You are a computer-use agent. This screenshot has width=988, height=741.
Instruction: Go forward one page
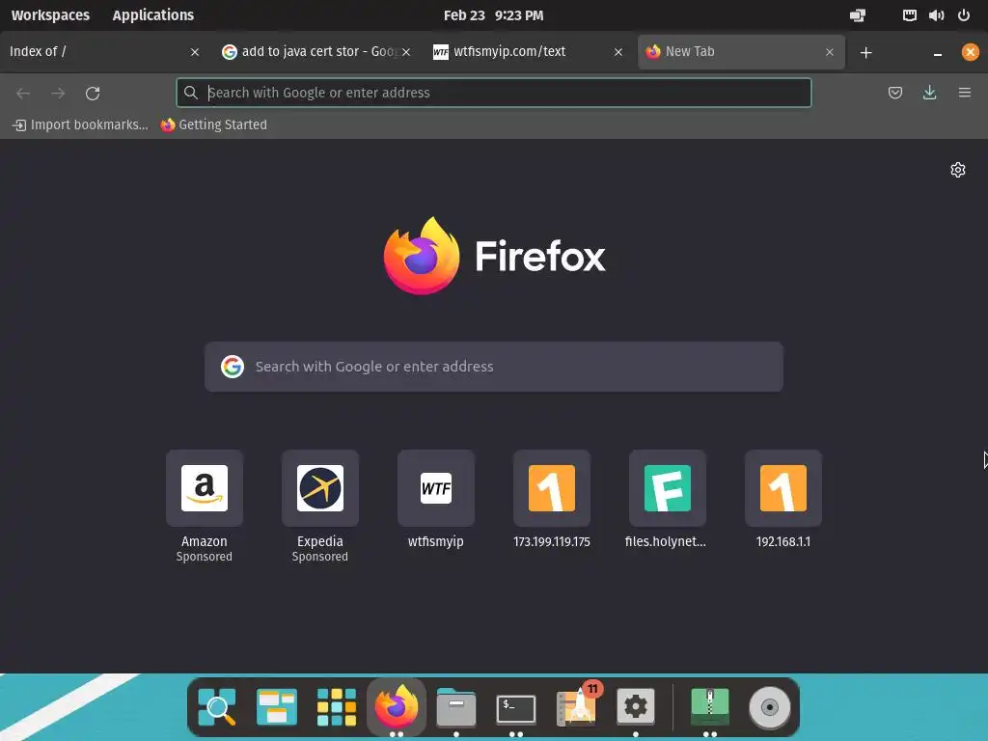[x=58, y=94]
